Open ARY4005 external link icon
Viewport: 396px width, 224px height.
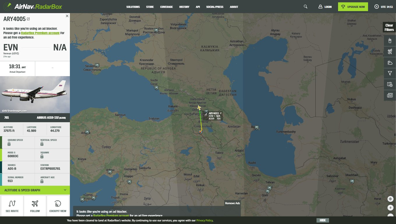click(x=28, y=19)
